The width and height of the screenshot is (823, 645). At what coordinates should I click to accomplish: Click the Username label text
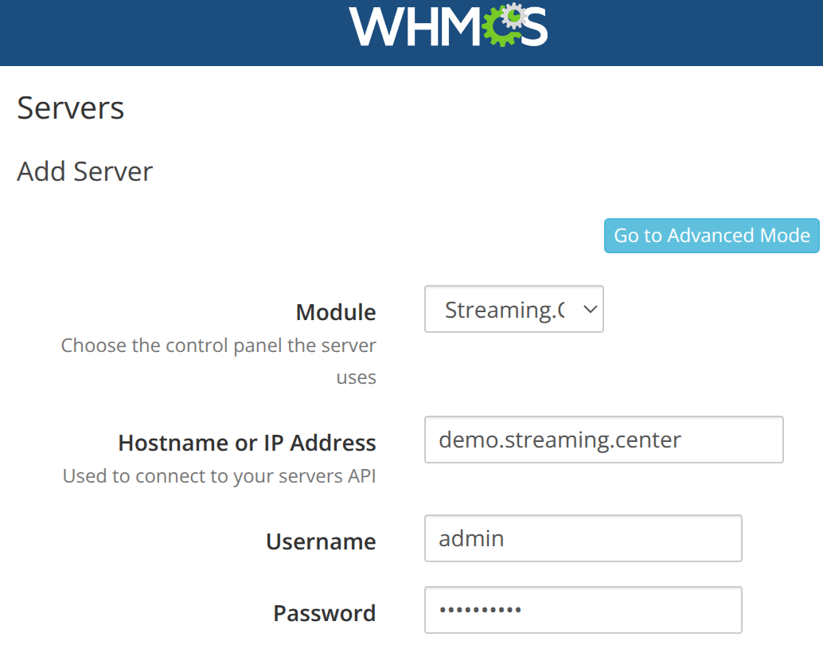coord(321,541)
